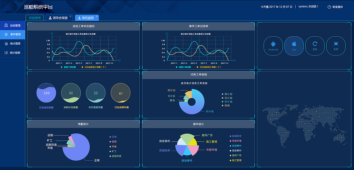354x170 pixels.
Task: Click 按月统计任务工单类别 chart subtitle
Action: click(194, 83)
